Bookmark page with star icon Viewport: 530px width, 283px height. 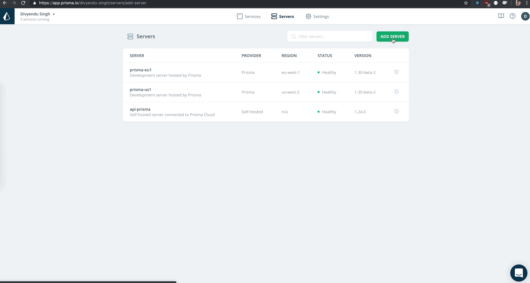point(466,3)
